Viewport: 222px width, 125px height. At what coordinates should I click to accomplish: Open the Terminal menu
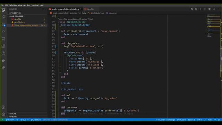point(35,5)
